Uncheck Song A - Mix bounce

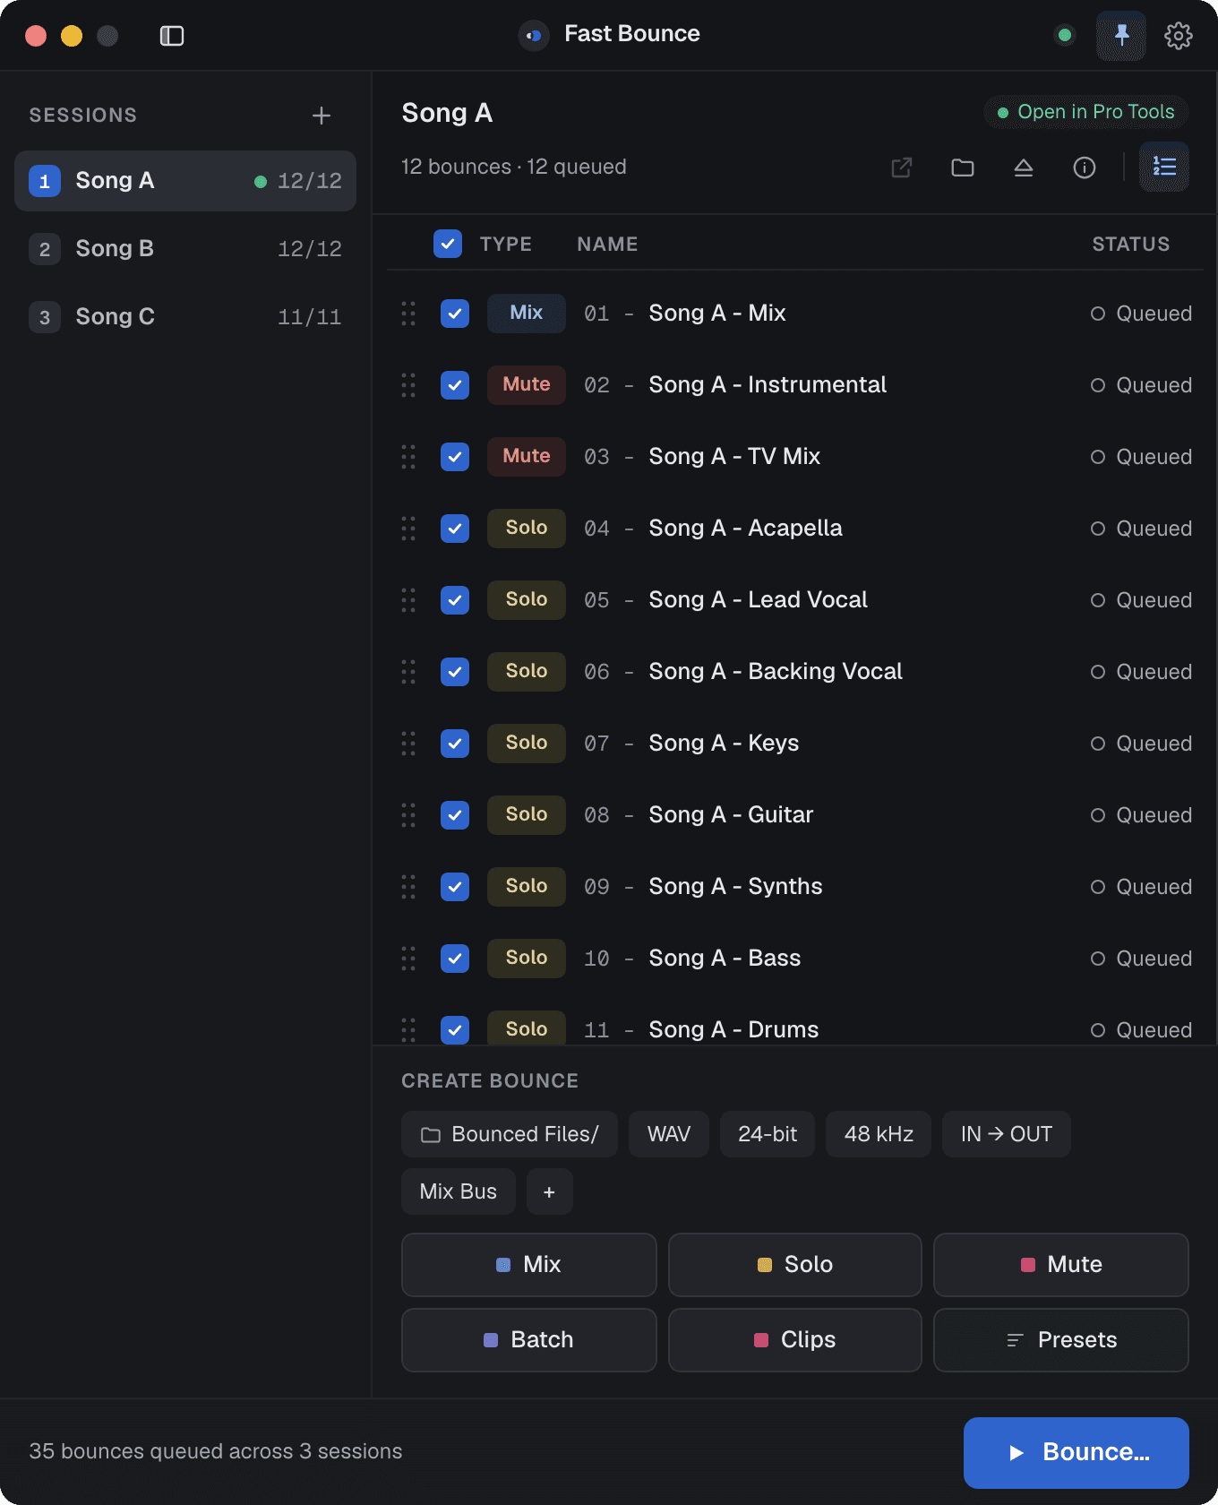pos(455,314)
